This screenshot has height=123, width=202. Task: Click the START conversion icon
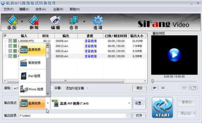pos(162,108)
